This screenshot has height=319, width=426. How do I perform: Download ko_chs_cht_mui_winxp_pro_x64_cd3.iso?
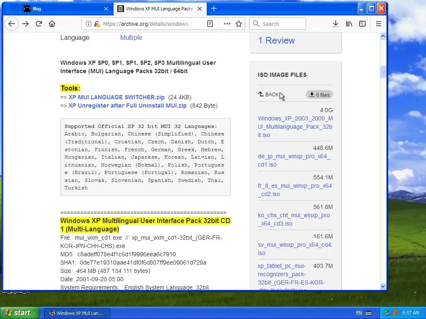(x=294, y=219)
